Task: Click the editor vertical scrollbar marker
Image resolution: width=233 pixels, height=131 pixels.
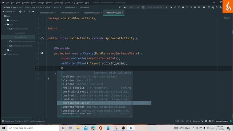Action: pos(232,32)
